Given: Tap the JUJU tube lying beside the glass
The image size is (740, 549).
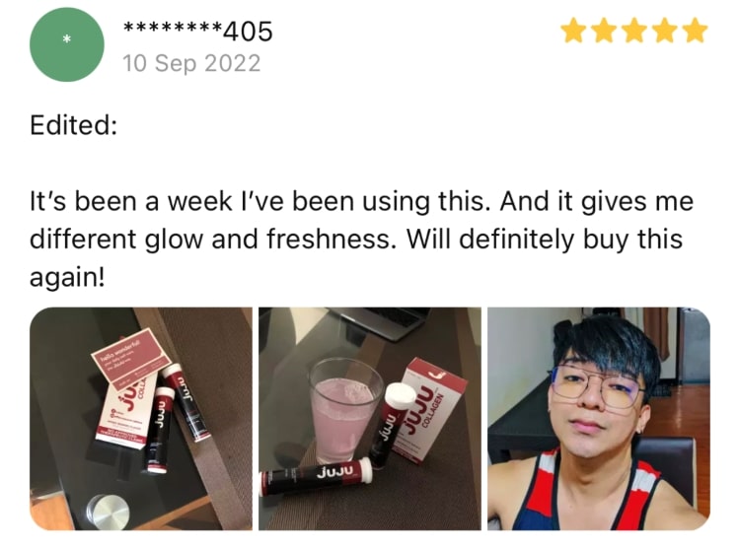Looking at the screenshot, I should (316, 476).
